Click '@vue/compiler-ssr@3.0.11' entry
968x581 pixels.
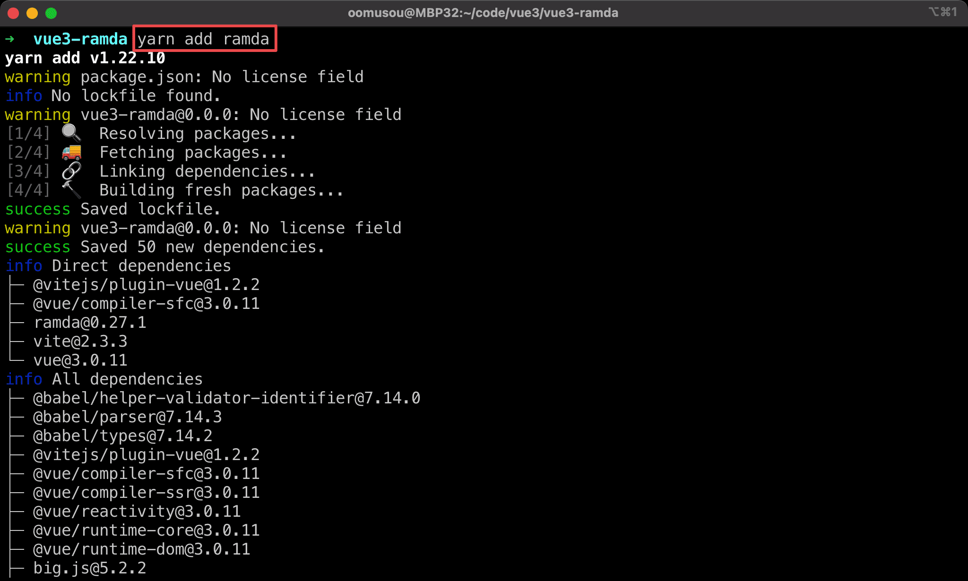click(x=147, y=493)
